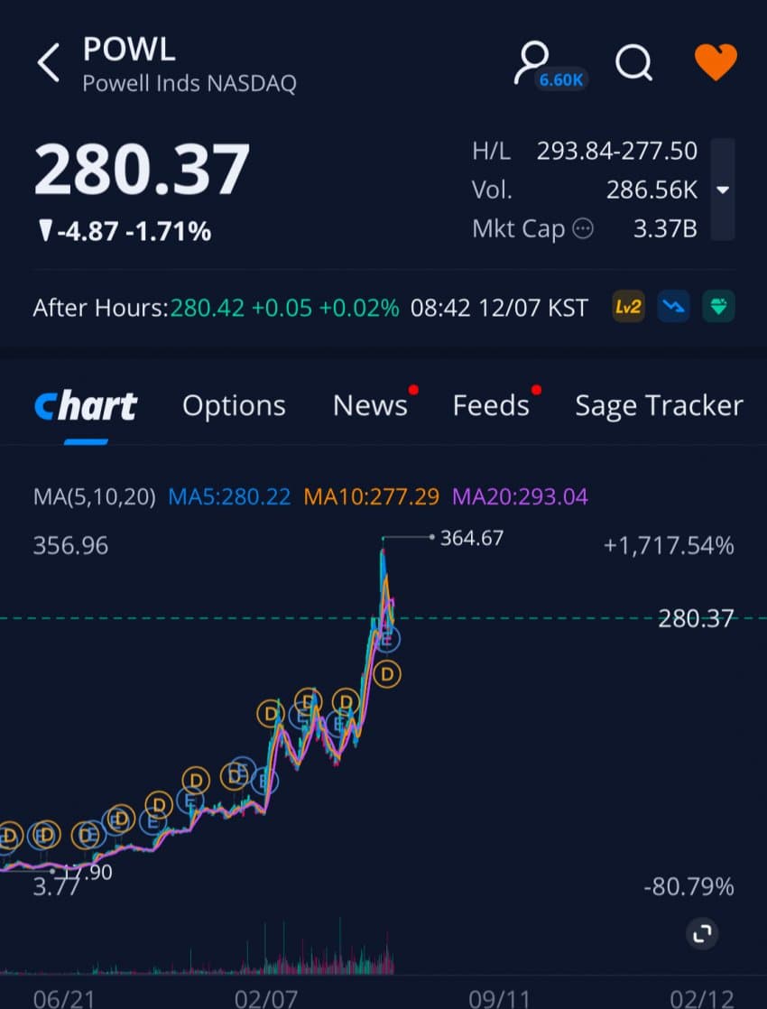Tap the Powell Inds NASDAQ subtitle
This screenshot has height=1009, width=767.
tap(189, 83)
